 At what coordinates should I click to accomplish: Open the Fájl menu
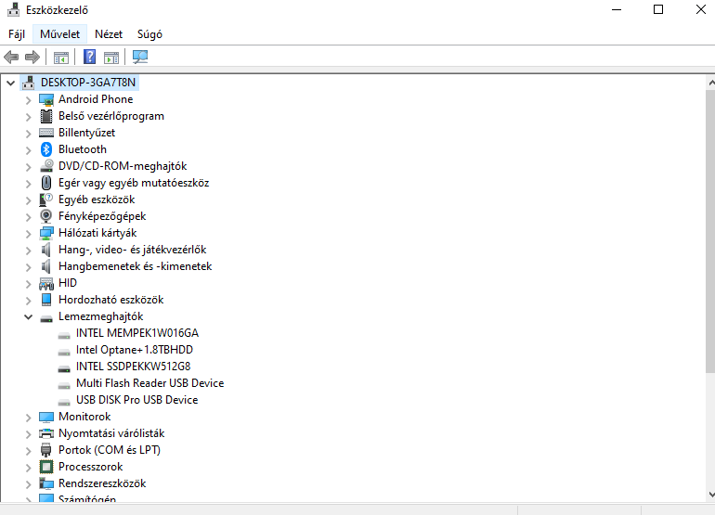pyautogui.click(x=17, y=34)
